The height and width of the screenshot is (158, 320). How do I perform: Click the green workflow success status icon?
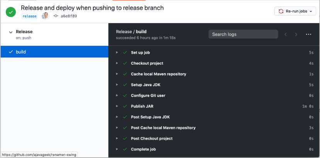[x=10, y=12]
